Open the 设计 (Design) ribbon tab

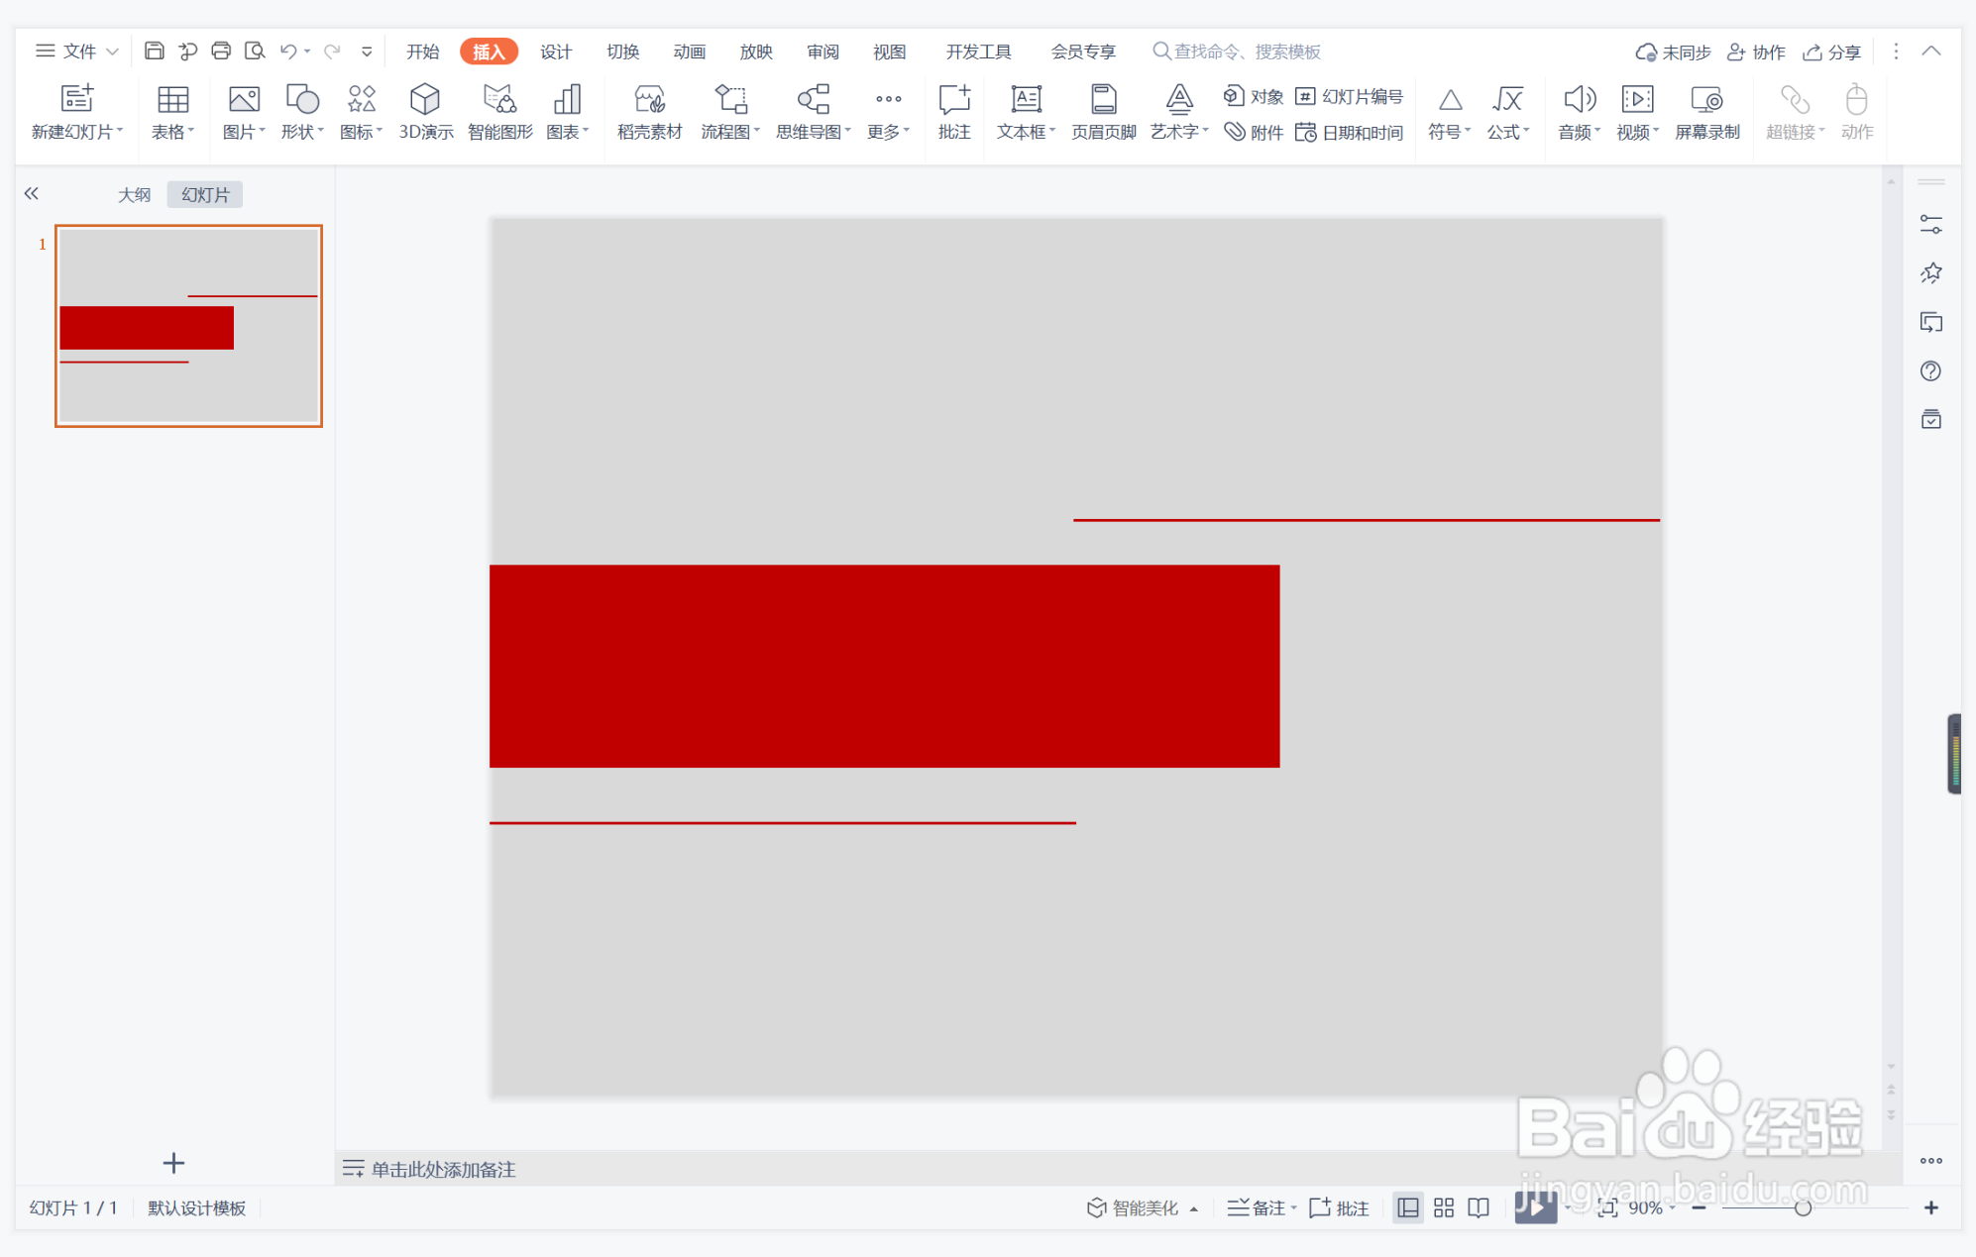tap(556, 52)
